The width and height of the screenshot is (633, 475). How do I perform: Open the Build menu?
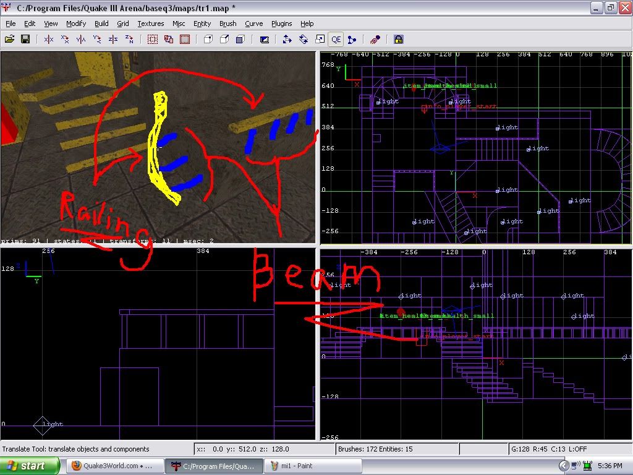pos(101,24)
